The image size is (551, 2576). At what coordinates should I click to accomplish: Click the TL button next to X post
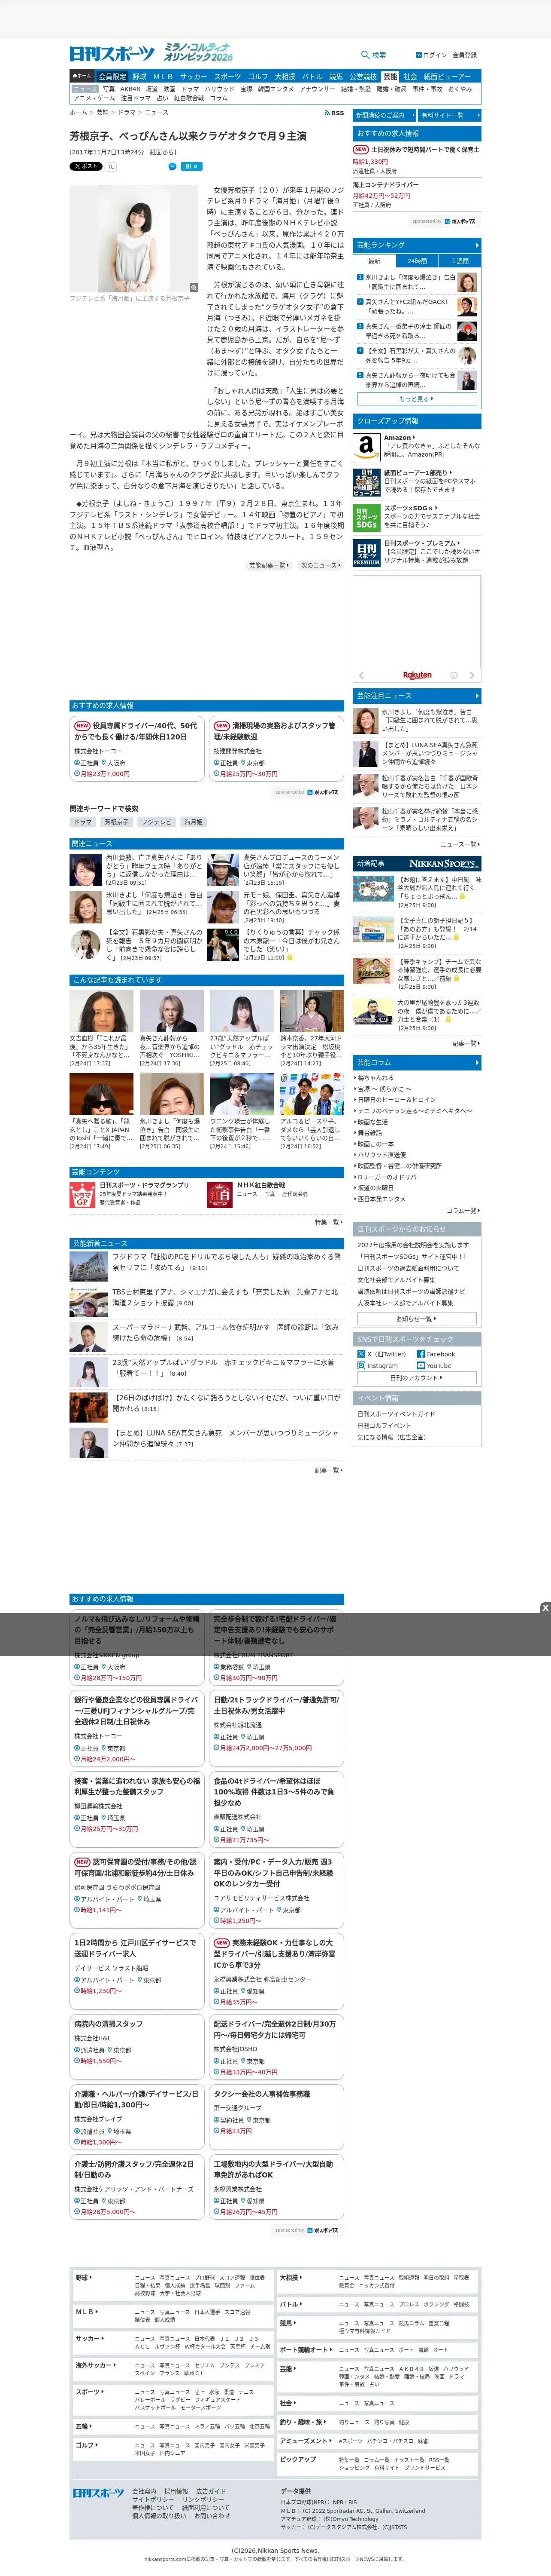(111, 166)
